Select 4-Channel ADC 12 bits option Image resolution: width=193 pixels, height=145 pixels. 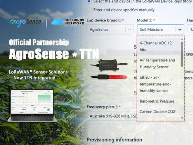(x=159, y=46)
